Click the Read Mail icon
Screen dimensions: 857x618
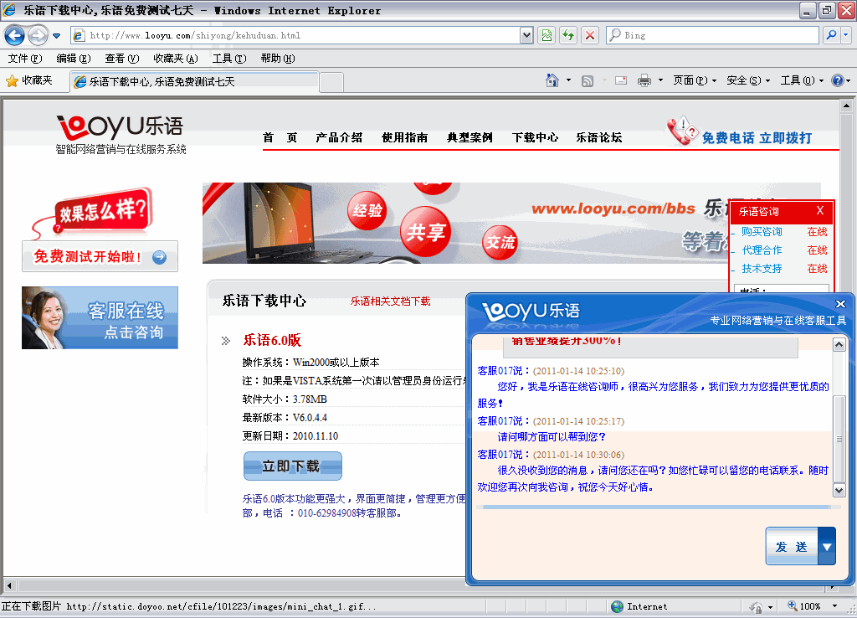click(621, 81)
